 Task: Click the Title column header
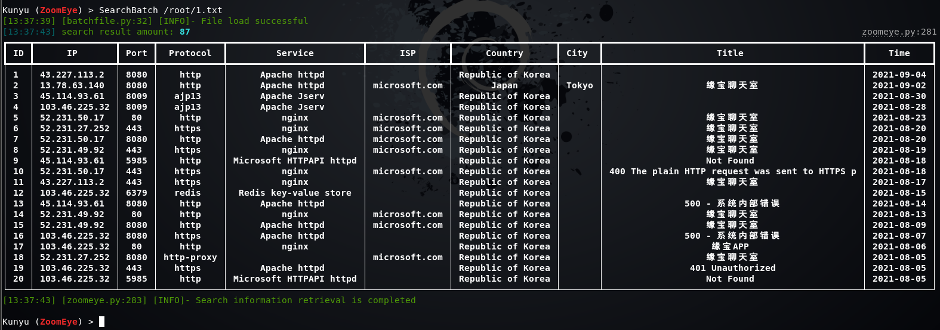[x=730, y=53]
